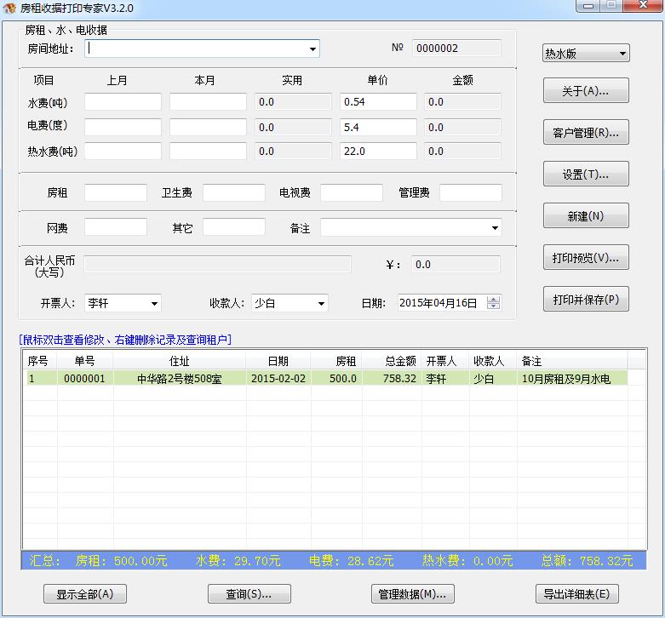
Task: Click 显示全部(A) button
Action: pyautogui.click(x=84, y=594)
